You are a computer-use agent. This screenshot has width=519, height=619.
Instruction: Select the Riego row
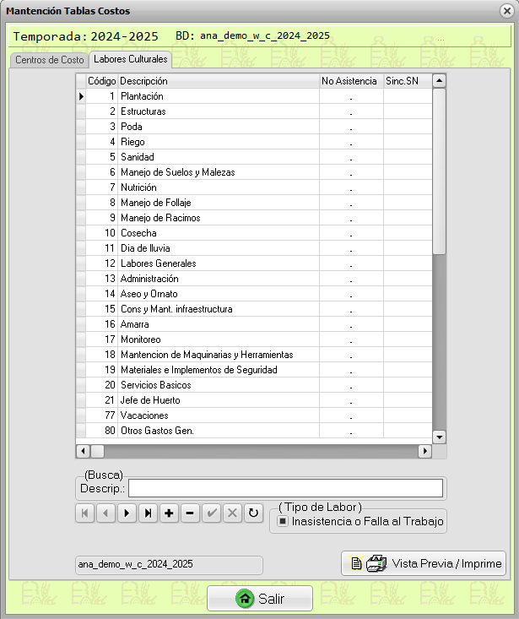(254, 142)
